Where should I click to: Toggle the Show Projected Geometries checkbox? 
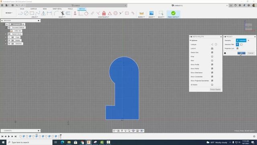[x=212, y=81]
